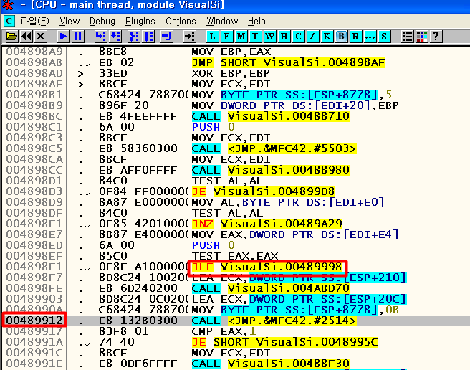Click Execute till return toolbar icon

[166, 37]
